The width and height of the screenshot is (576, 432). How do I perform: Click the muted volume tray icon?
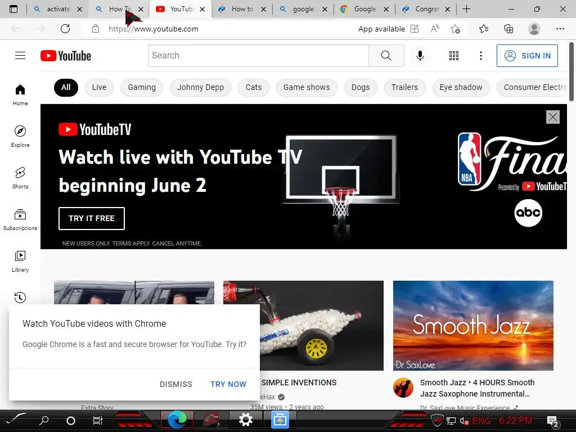(x=464, y=421)
